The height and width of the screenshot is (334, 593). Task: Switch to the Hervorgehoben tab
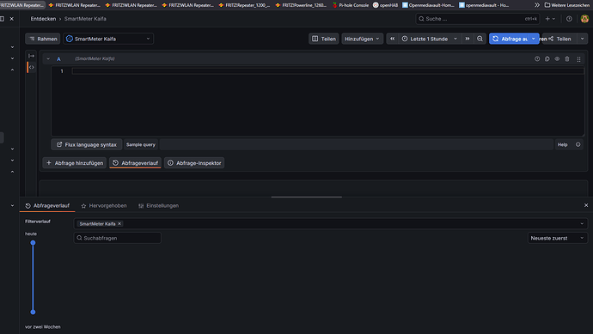pyautogui.click(x=104, y=205)
